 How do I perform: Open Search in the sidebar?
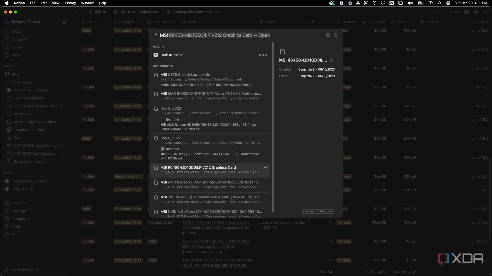coord(17,31)
